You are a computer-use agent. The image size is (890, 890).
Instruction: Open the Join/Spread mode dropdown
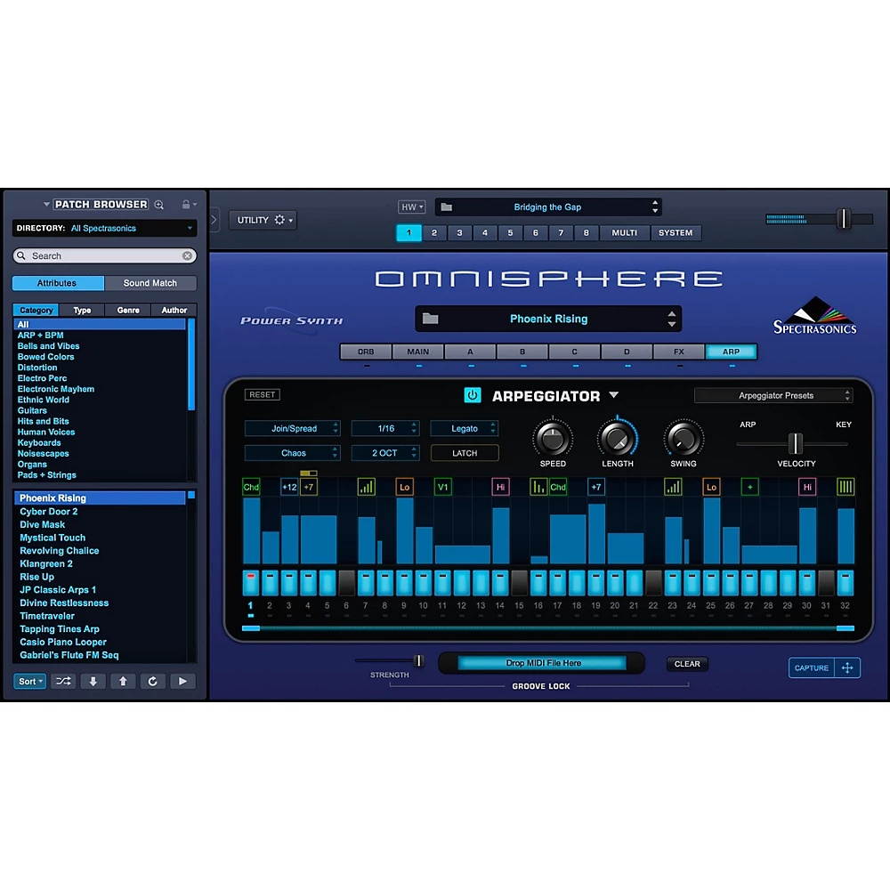(293, 428)
